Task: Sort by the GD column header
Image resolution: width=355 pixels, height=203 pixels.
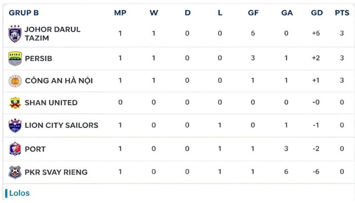Action: tap(317, 13)
